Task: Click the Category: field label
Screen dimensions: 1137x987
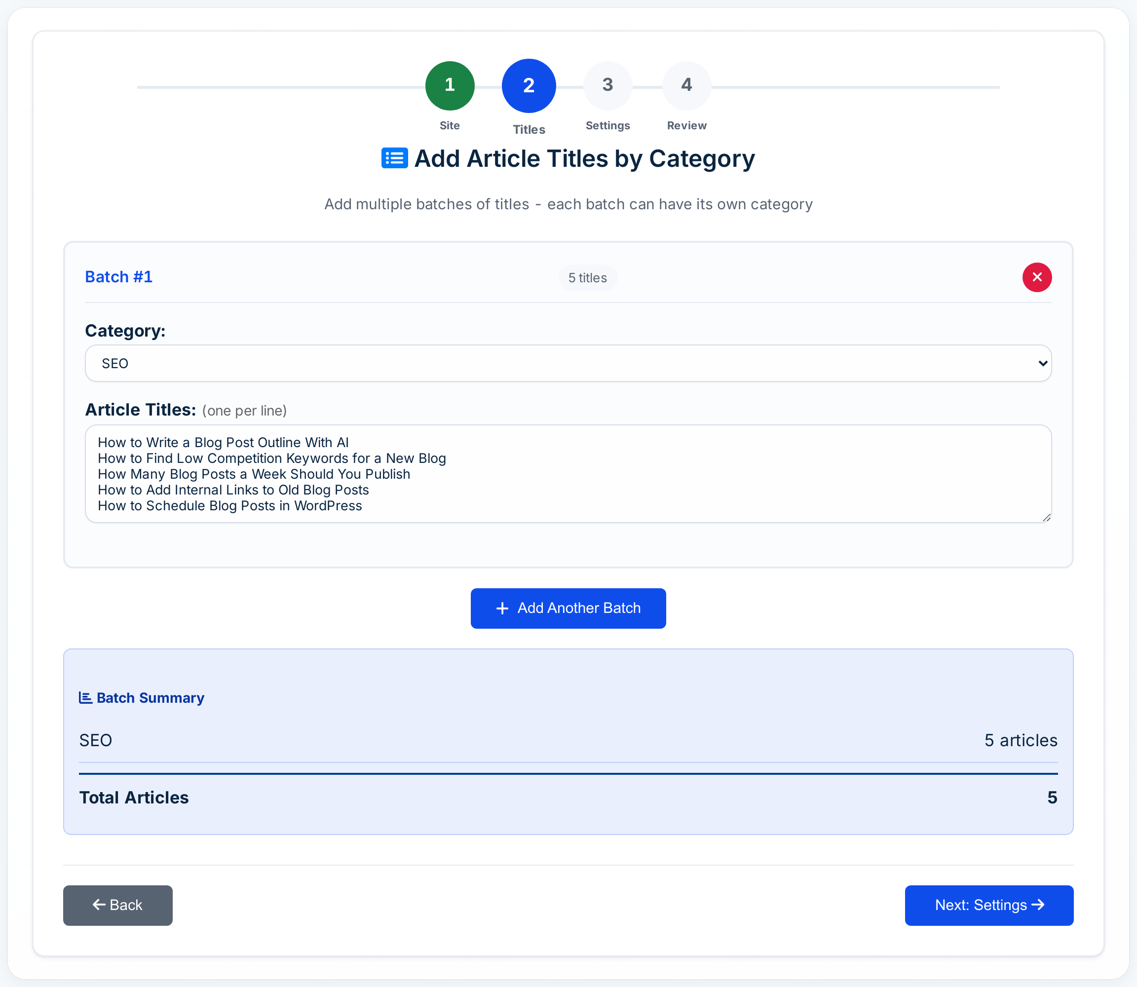Action: coord(125,331)
